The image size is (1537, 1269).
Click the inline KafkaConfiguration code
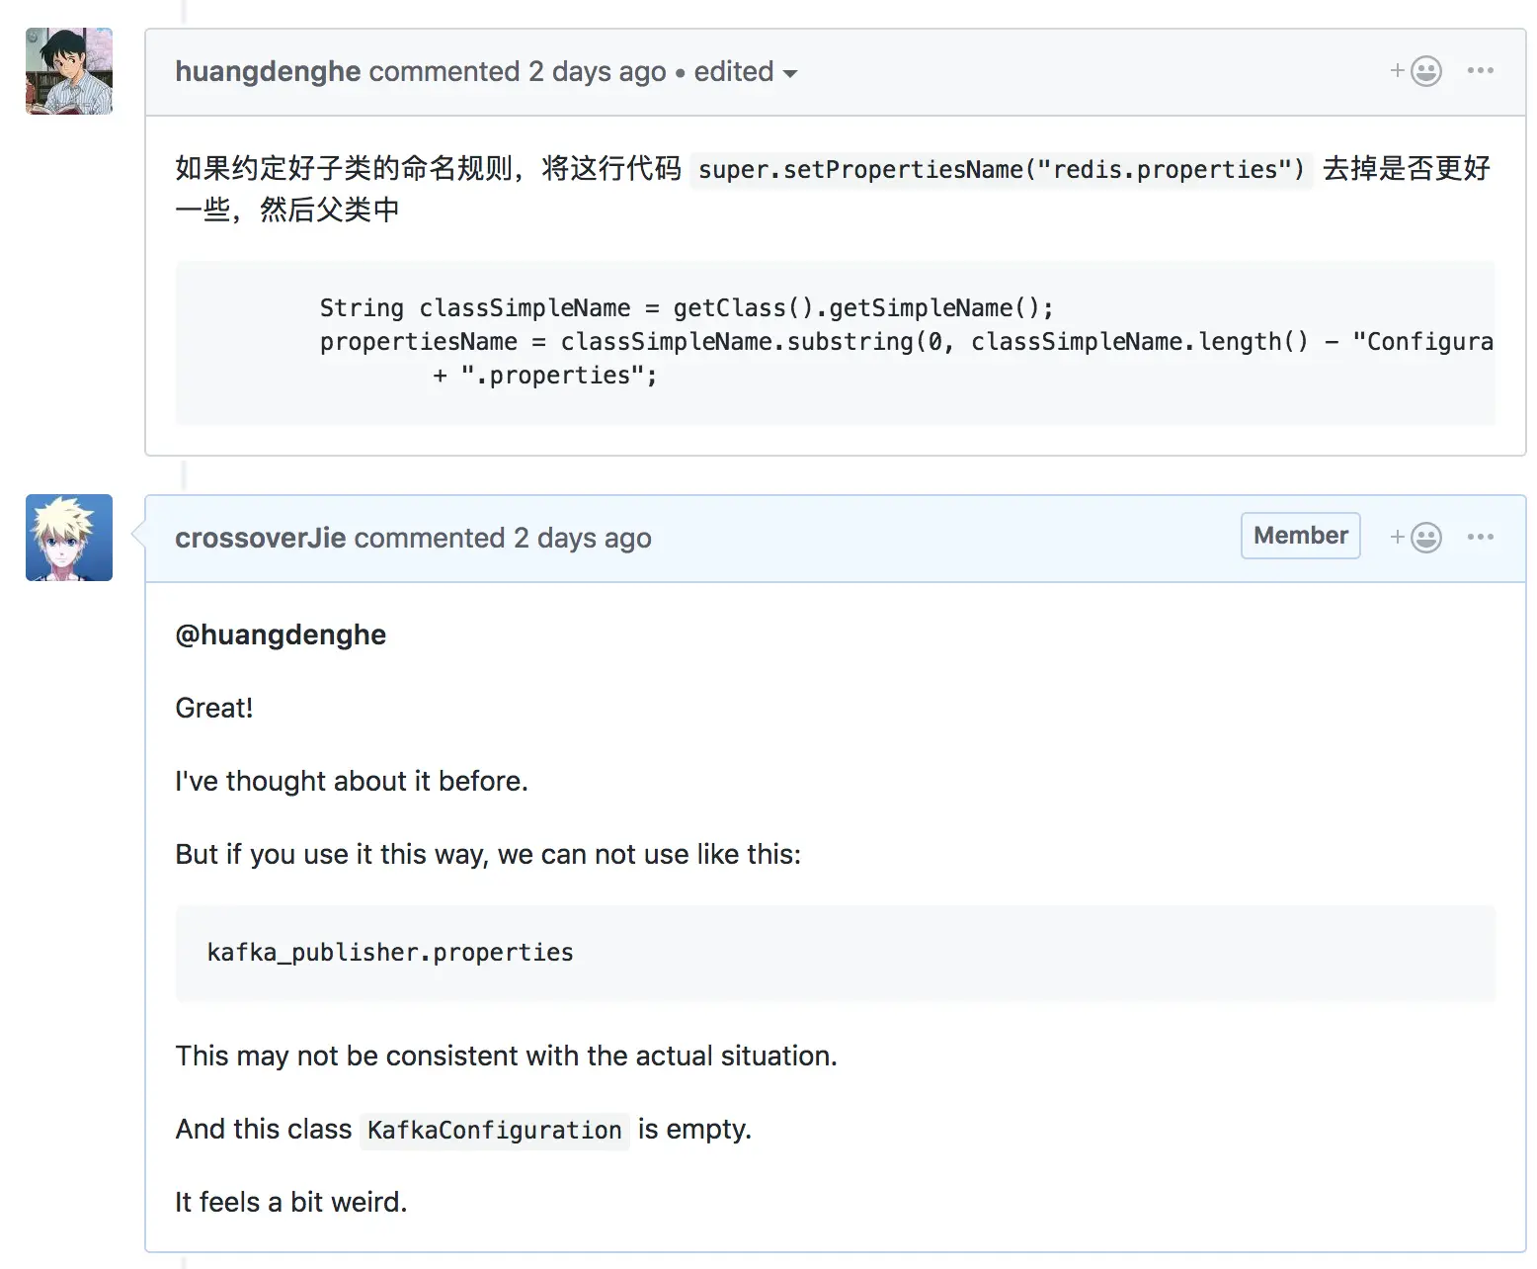point(494,1130)
